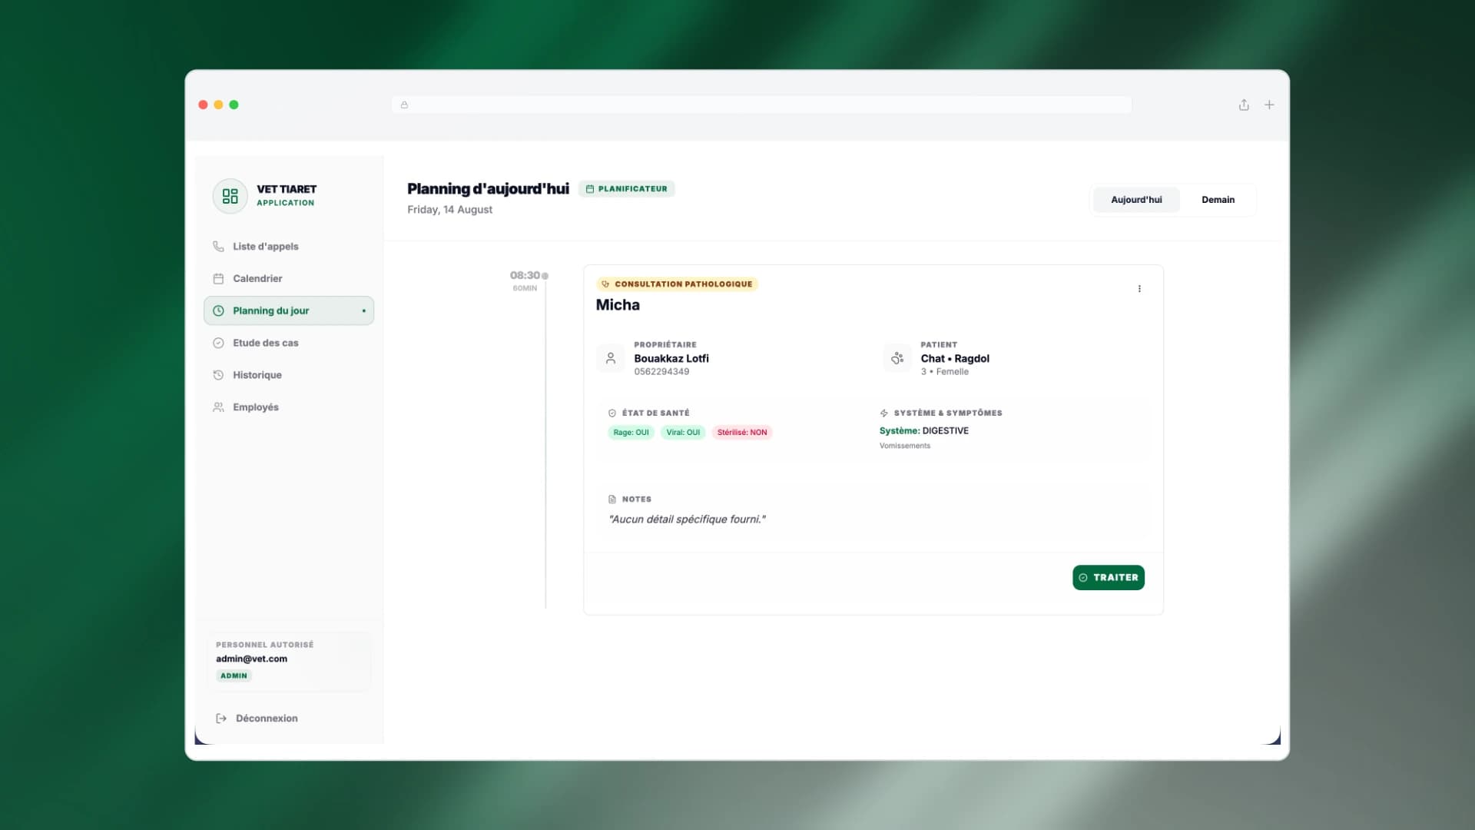
Task: Click the people icon beside Employés
Action: coord(218,407)
